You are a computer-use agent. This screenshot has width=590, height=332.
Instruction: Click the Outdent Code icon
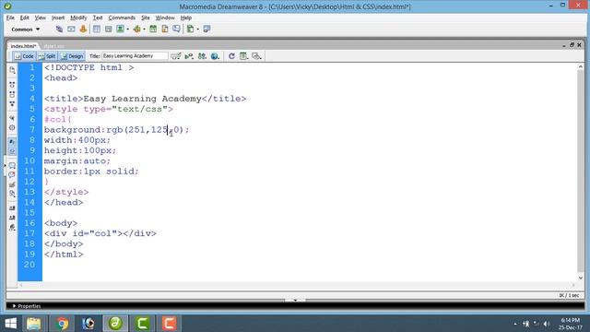click(12, 218)
